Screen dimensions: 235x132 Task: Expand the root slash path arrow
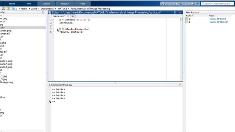click(x=19, y=9)
